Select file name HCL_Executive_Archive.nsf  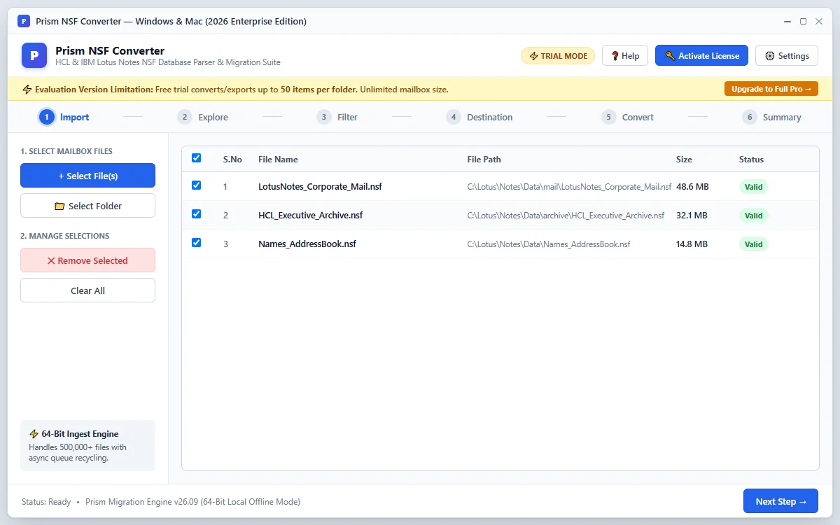coord(310,216)
